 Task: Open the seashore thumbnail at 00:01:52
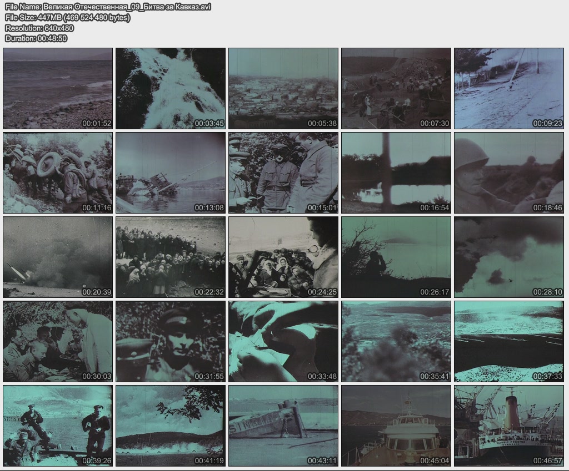[58, 88]
